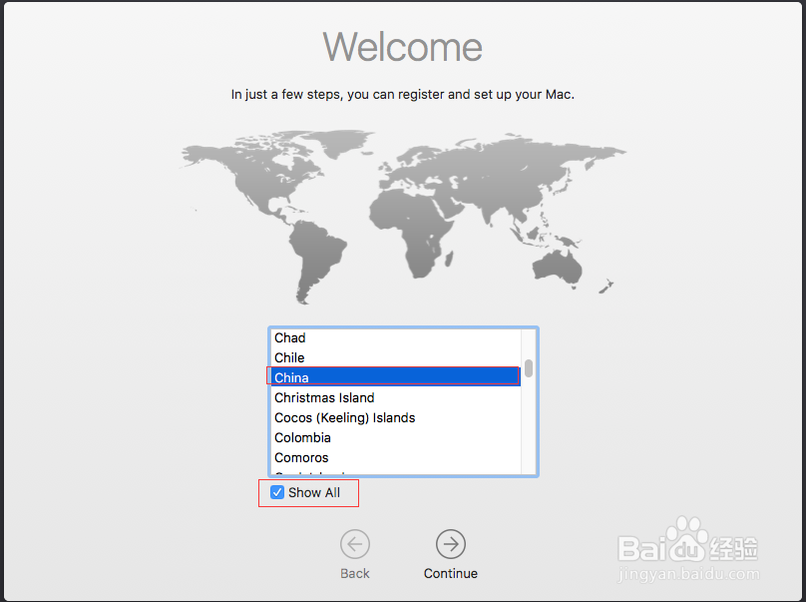
Task: Select Comoros from the list
Action: coord(394,457)
